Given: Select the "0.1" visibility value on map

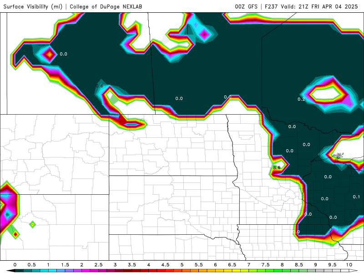Looking at the screenshot, I should pyautogui.click(x=356, y=197).
